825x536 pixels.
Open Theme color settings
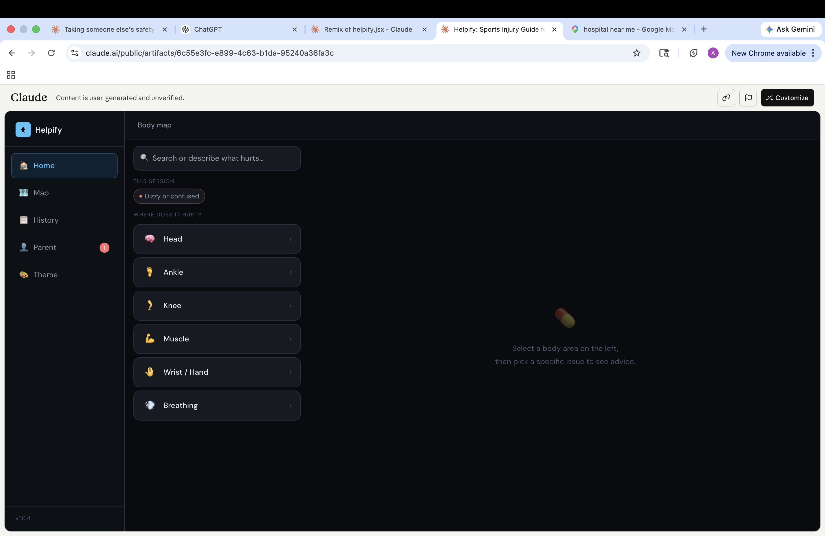coord(45,275)
